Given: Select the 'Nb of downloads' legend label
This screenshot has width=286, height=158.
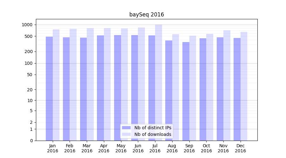Looking at the screenshot, I should (x=153, y=134).
